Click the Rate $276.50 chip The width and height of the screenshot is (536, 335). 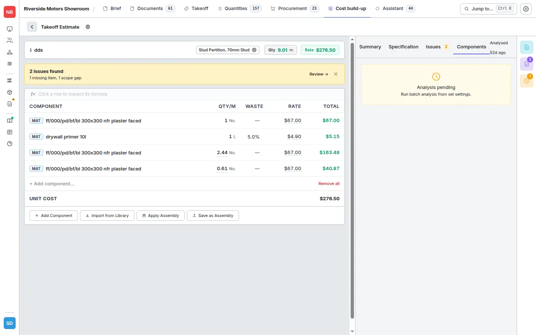point(320,50)
